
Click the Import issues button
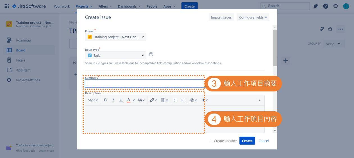[221, 17]
